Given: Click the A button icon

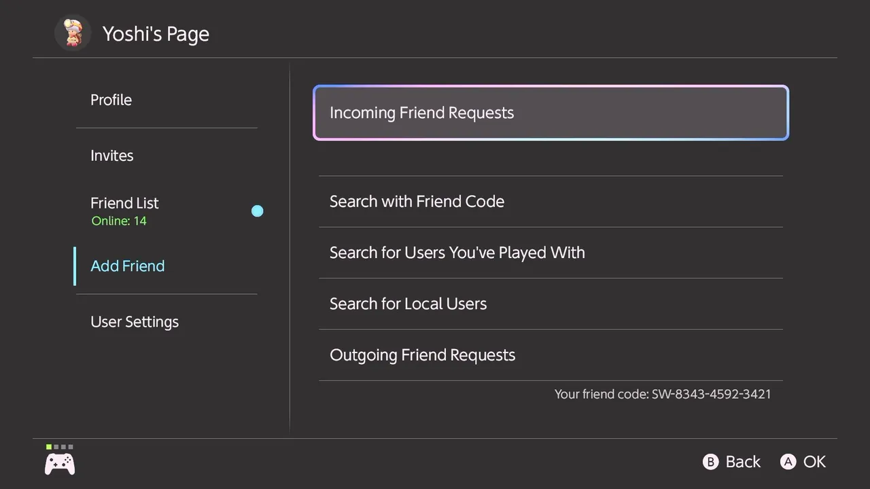Looking at the screenshot, I should pos(788,462).
